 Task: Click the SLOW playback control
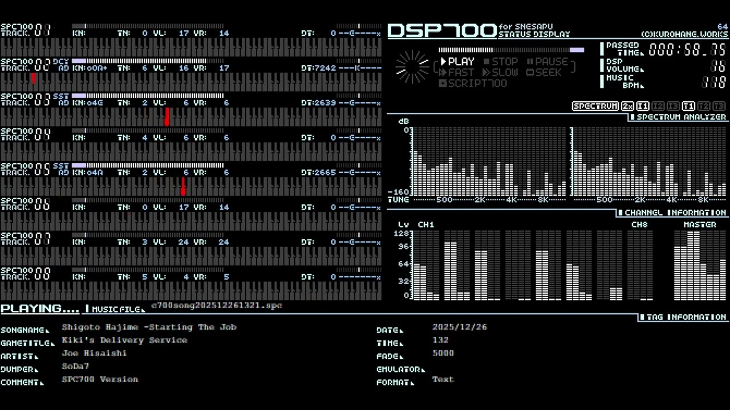point(500,72)
